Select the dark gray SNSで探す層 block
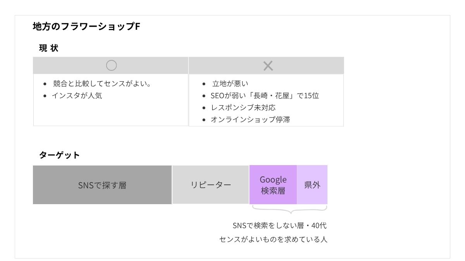 (x=102, y=185)
